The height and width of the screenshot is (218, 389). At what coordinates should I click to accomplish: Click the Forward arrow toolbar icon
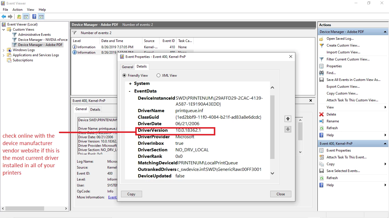tap(10, 16)
